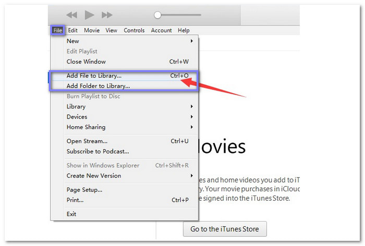Open the Edit menu

(x=72, y=30)
